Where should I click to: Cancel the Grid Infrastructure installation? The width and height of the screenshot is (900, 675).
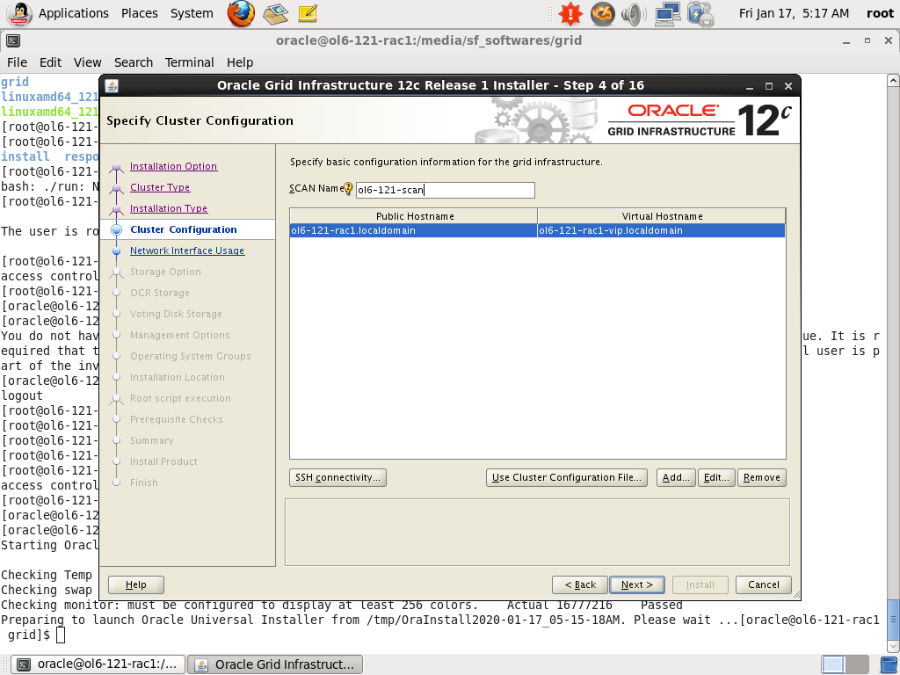pos(764,584)
